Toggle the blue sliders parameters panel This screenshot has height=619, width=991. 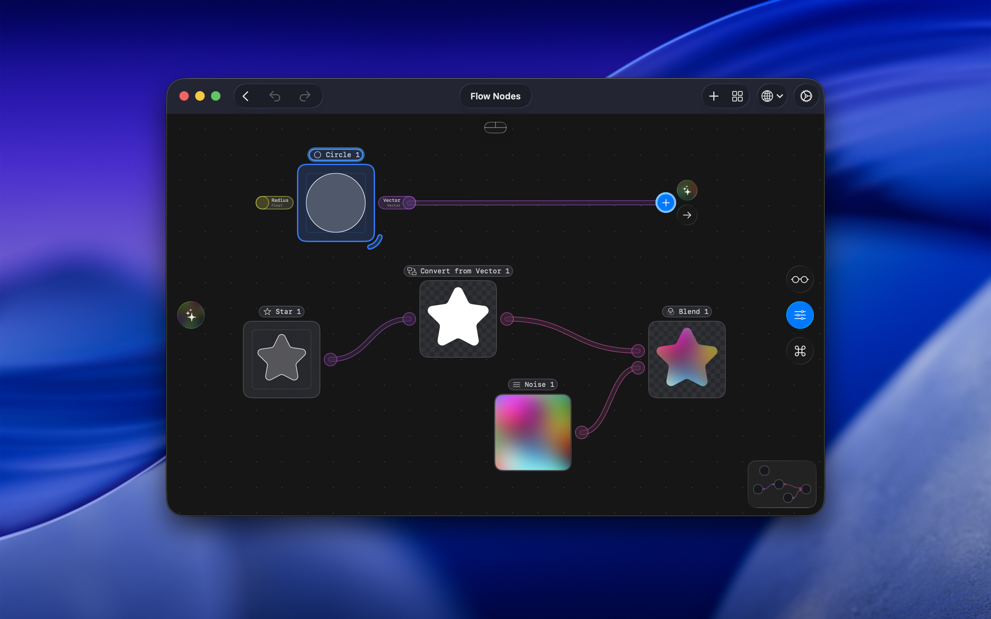tap(799, 315)
